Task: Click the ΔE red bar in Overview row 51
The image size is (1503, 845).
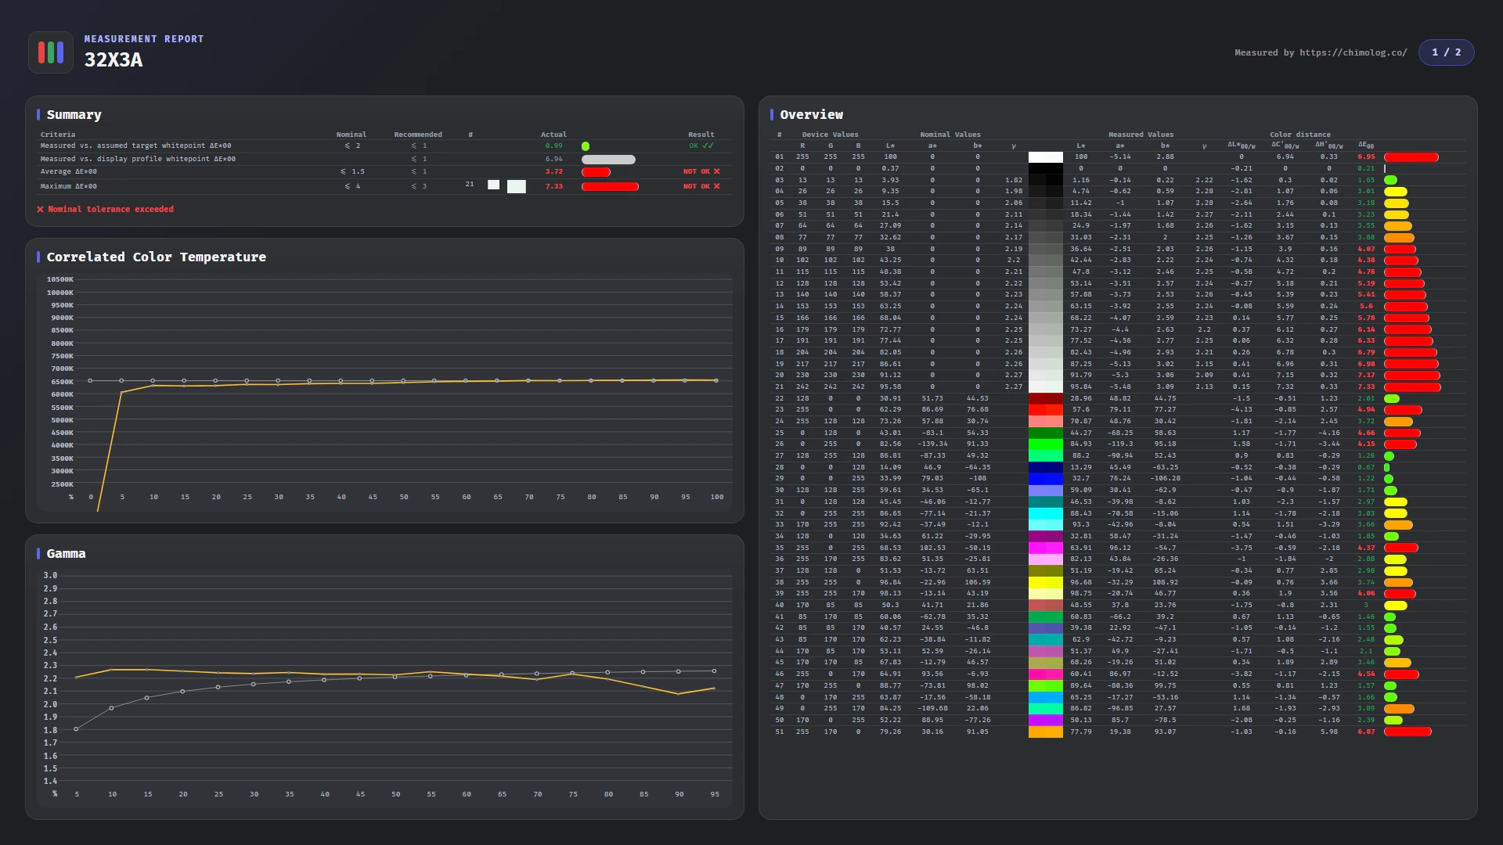Action: [1407, 732]
